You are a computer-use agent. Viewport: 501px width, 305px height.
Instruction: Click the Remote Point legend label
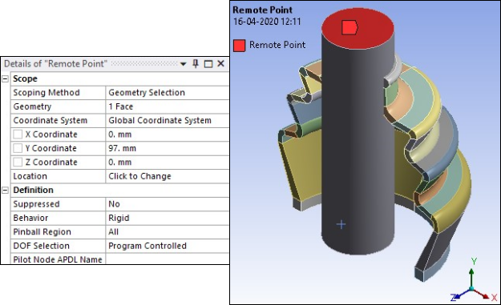[277, 45]
